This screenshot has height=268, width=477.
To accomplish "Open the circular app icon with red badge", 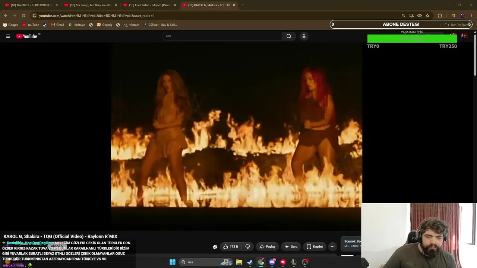I will point(305,262).
